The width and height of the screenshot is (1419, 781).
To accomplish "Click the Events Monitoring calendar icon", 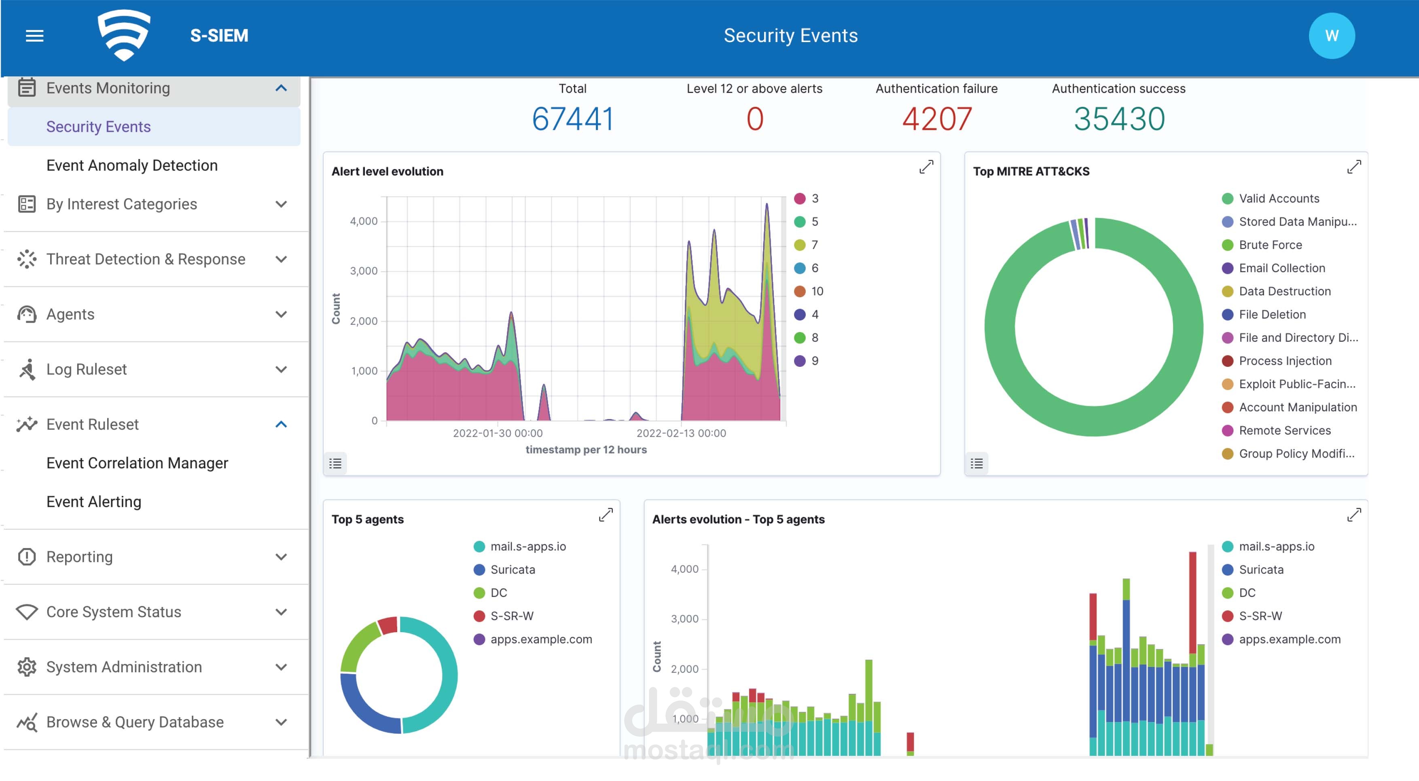I will point(26,88).
